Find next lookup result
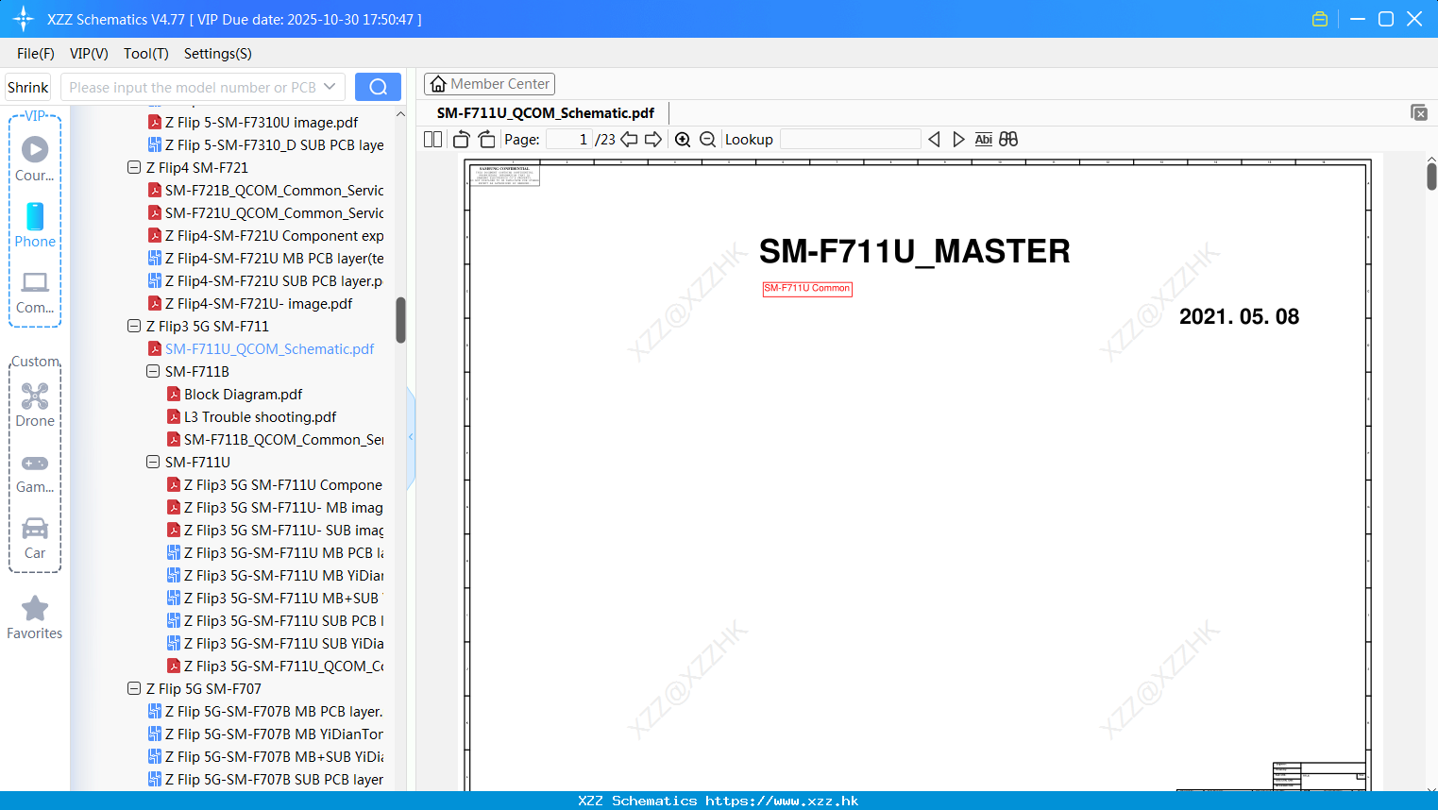The image size is (1438, 810). (958, 140)
